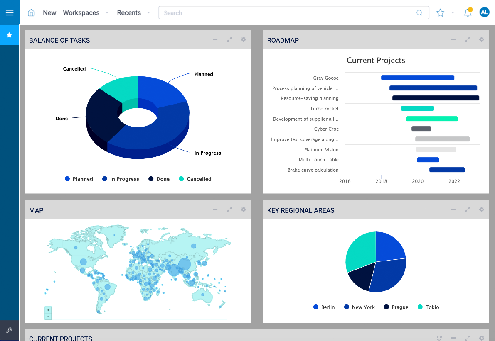Toggle Planned series in Balance of Tasks legend
495x341 pixels.
79,179
